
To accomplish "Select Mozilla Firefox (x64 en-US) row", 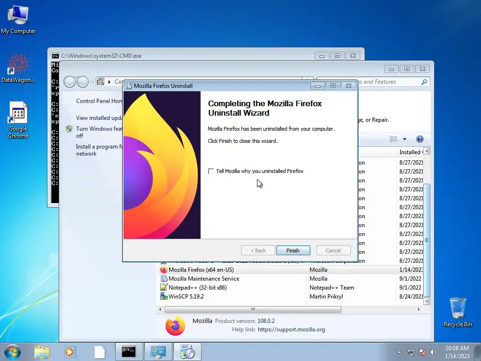I will (291, 269).
